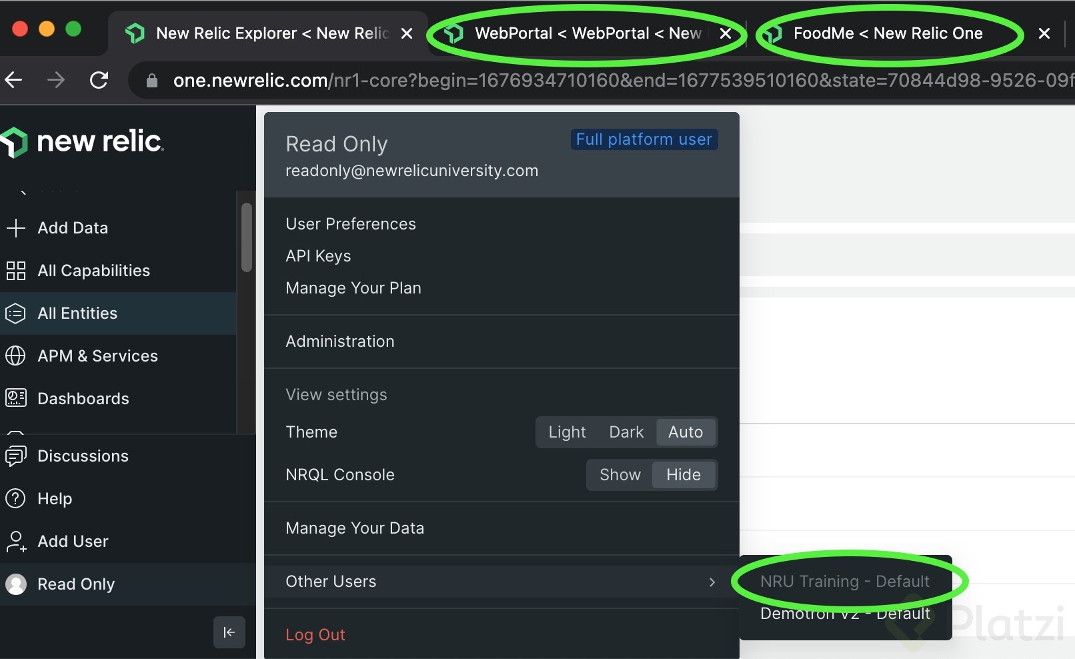Click the browser address bar URL

(x=623, y=81)
